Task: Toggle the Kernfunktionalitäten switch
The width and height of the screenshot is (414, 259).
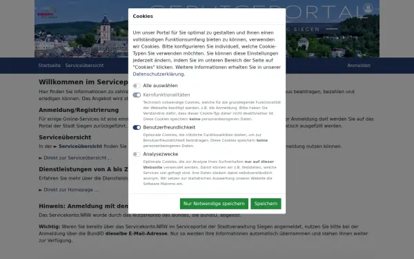Action: point(137,95)
